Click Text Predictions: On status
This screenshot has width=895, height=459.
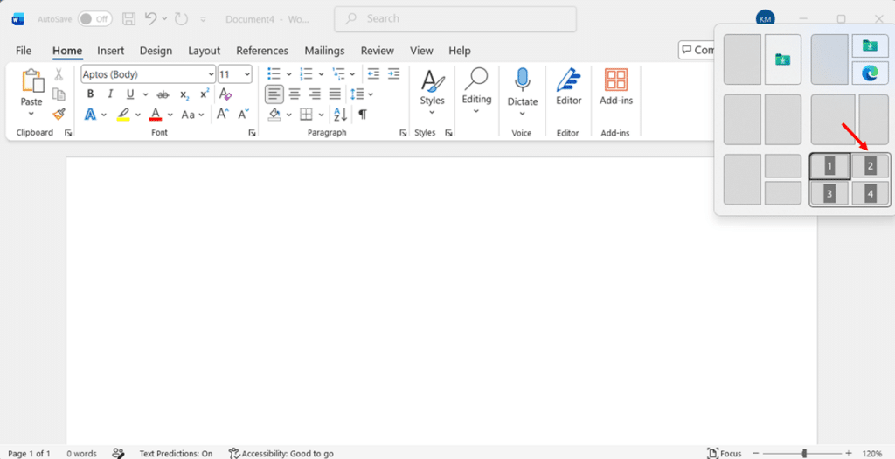coord(176,453)
